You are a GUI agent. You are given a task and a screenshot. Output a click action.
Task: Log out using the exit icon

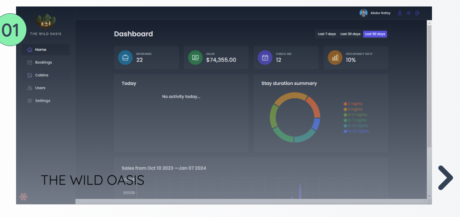click(x=417, y=13)
